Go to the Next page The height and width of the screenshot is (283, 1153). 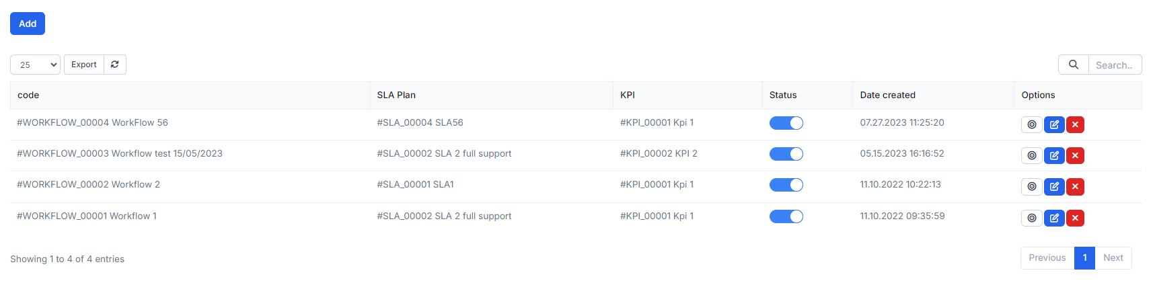click(x=1113, y=258)
